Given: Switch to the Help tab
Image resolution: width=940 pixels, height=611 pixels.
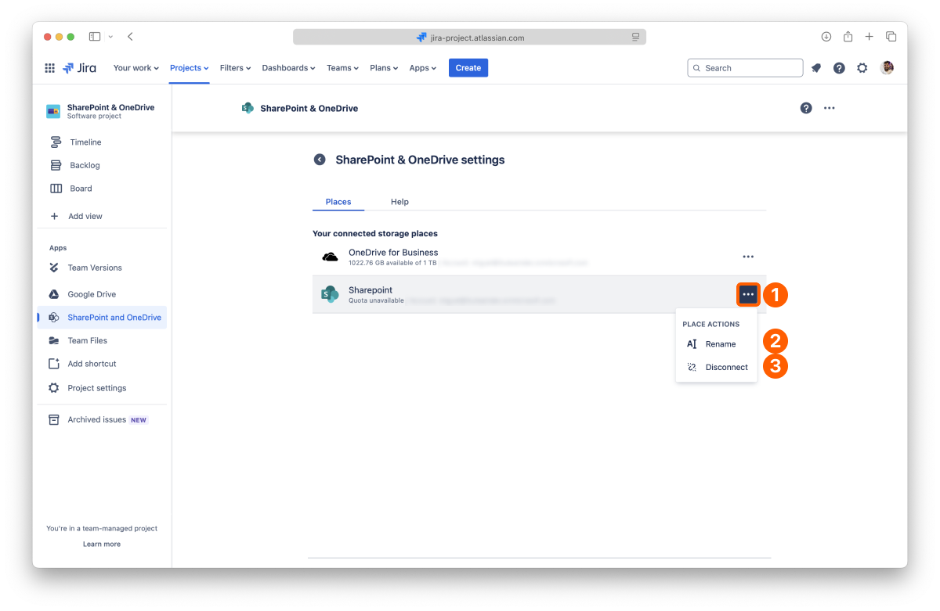Looking at the screenshot, I should pos(399,202).
